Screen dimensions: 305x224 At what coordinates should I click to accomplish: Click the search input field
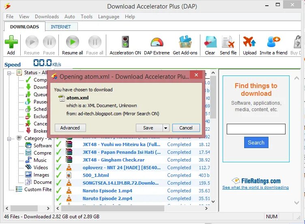(256, 129)
